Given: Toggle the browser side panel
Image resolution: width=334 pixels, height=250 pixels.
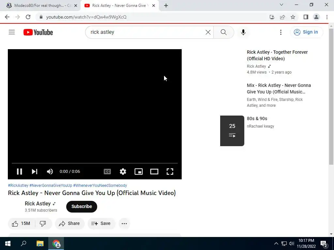Looking at the screenshot, I should pos(306,17).
